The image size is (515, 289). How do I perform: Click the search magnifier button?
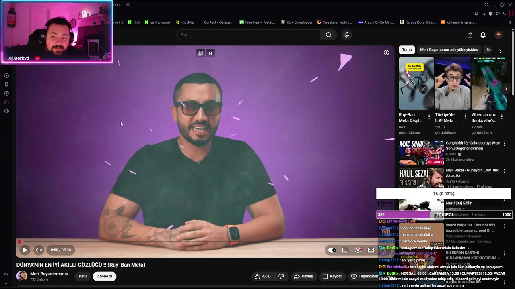(328, 35)
